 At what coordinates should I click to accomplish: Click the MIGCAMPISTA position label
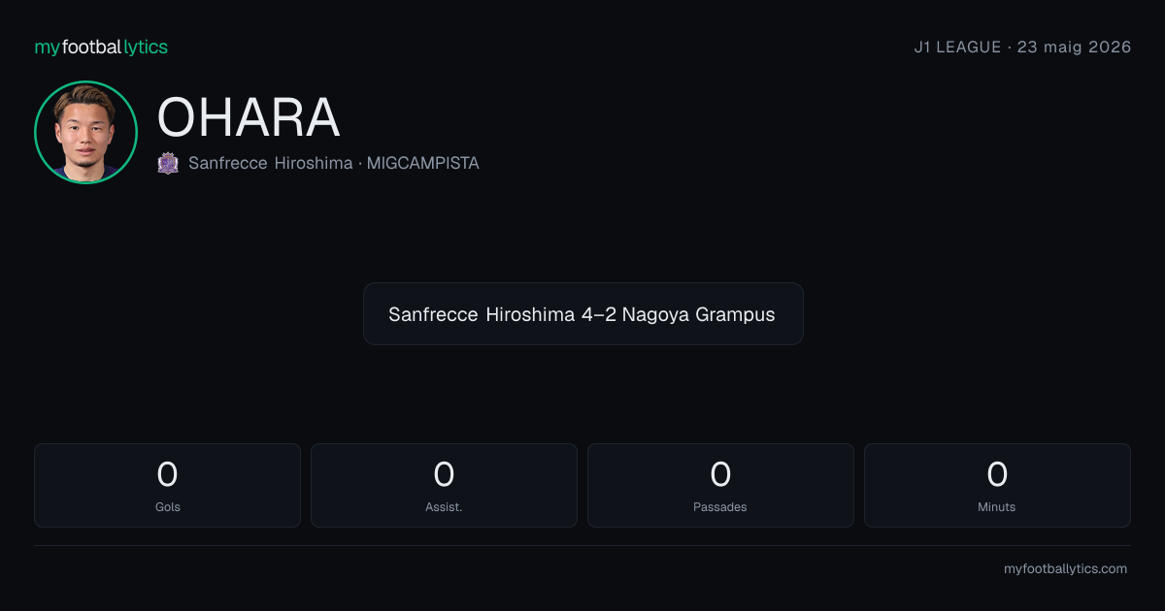pyautogui.click(x=423, y=163)
